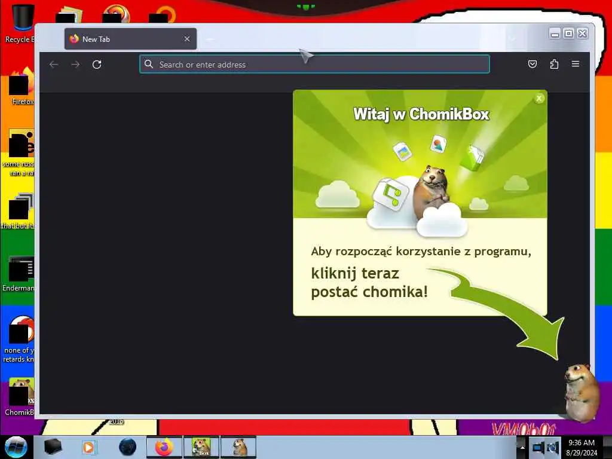Viewport: 612px width, 459px height.
Task: Open the Firefox hamburger menu
Action: click(576, 64)
